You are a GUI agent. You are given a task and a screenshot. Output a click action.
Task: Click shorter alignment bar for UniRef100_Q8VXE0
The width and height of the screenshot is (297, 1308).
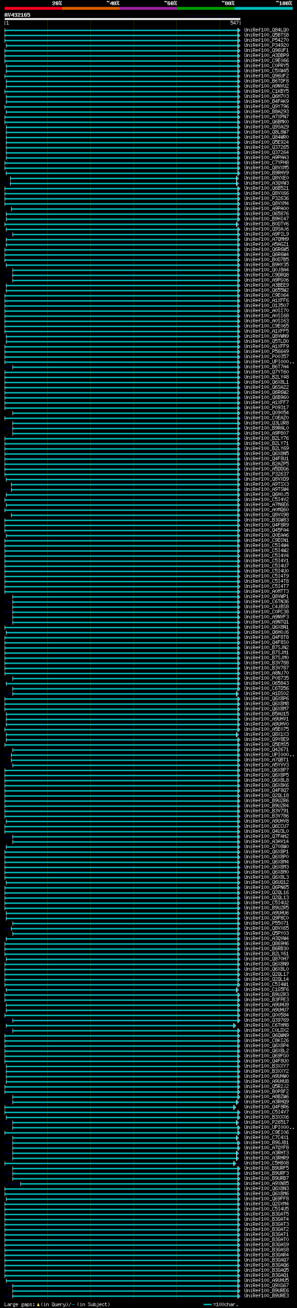tap(124, 178)
